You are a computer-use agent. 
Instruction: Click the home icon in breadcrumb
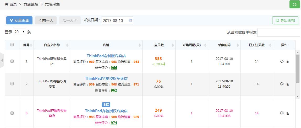click(x=7, y=4)
